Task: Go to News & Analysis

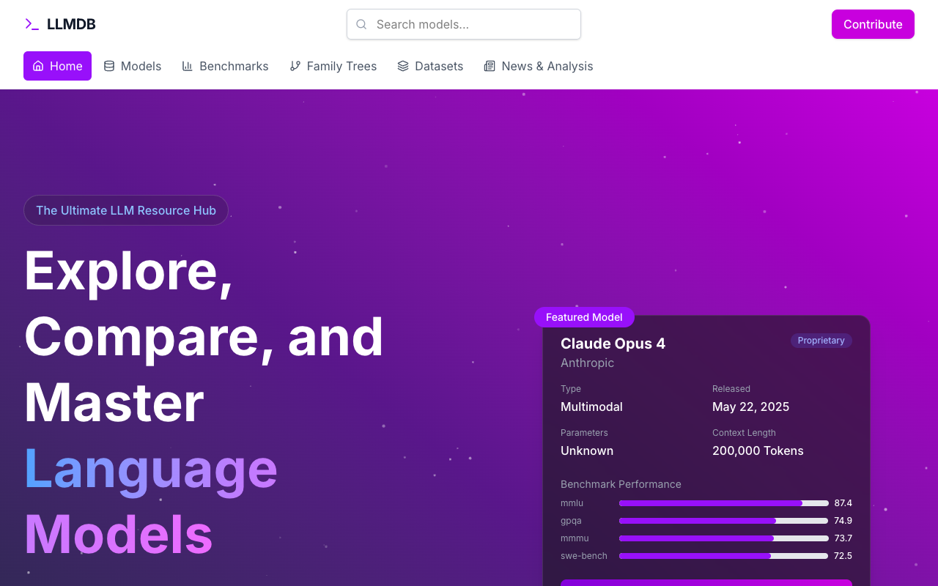Action: point(539,66)
